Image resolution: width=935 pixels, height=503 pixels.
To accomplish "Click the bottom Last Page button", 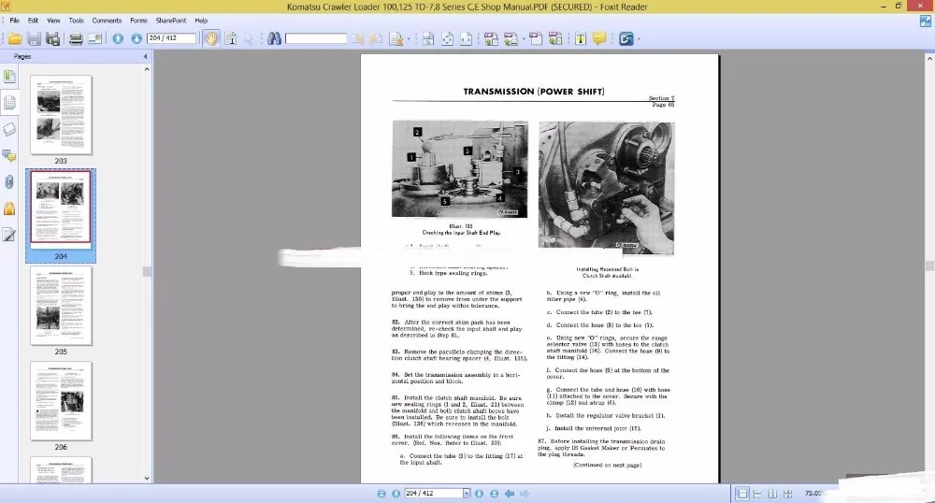I will click(495, 494).
